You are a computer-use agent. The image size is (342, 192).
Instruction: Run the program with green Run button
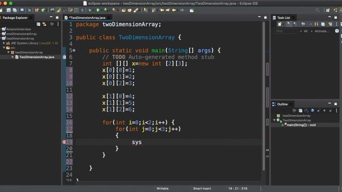point(98,10)
